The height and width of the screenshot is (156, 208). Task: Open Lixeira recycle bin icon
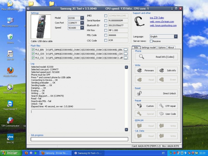coord(10,39)
